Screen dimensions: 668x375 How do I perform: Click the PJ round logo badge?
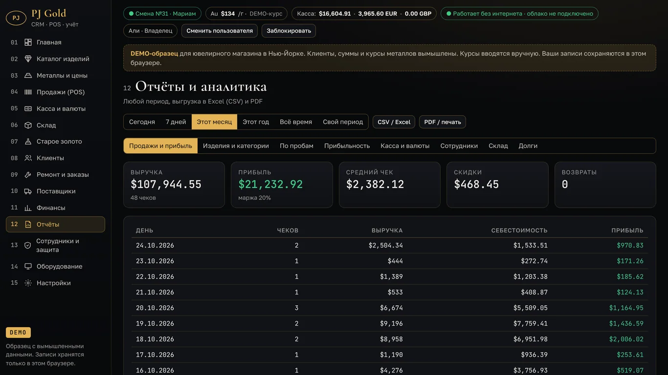[x=16, y=18]
